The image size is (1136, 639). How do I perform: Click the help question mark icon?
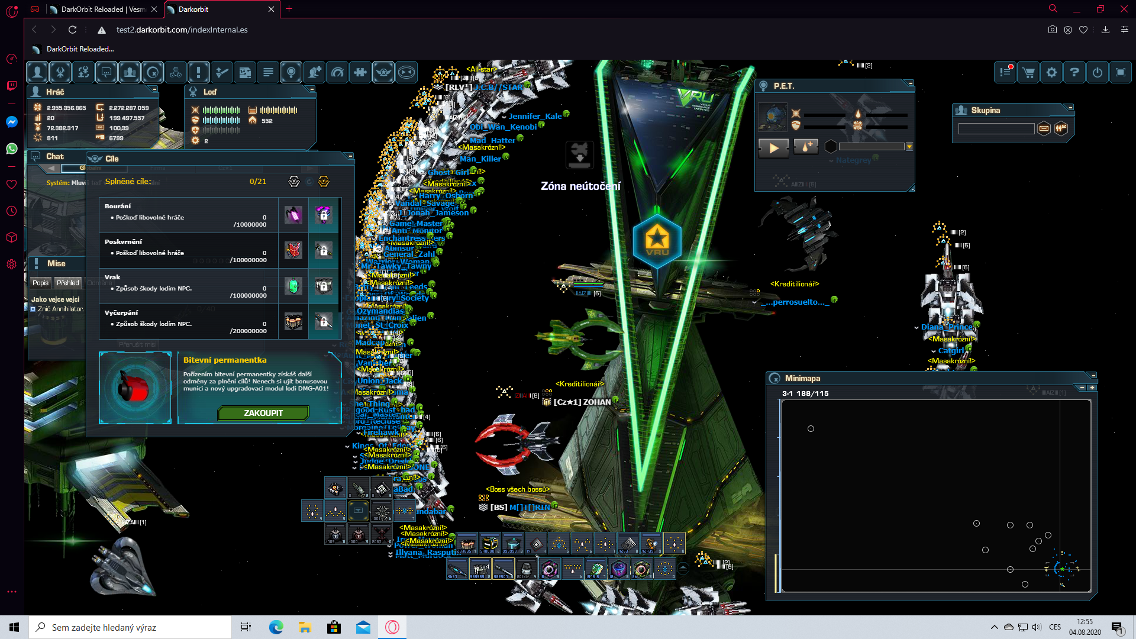pos(1074,72)
